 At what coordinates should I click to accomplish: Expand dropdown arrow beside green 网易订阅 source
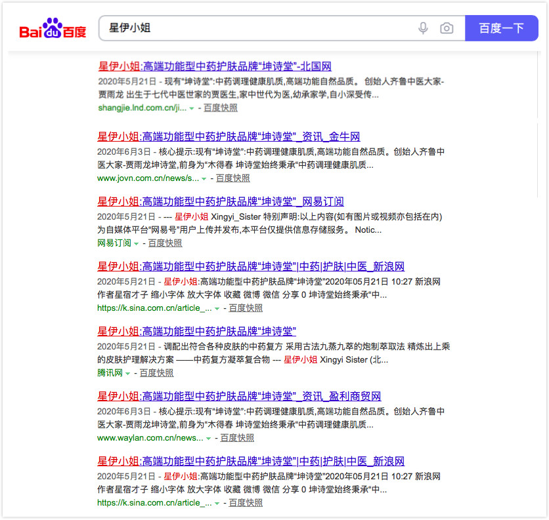click(136, 244)
